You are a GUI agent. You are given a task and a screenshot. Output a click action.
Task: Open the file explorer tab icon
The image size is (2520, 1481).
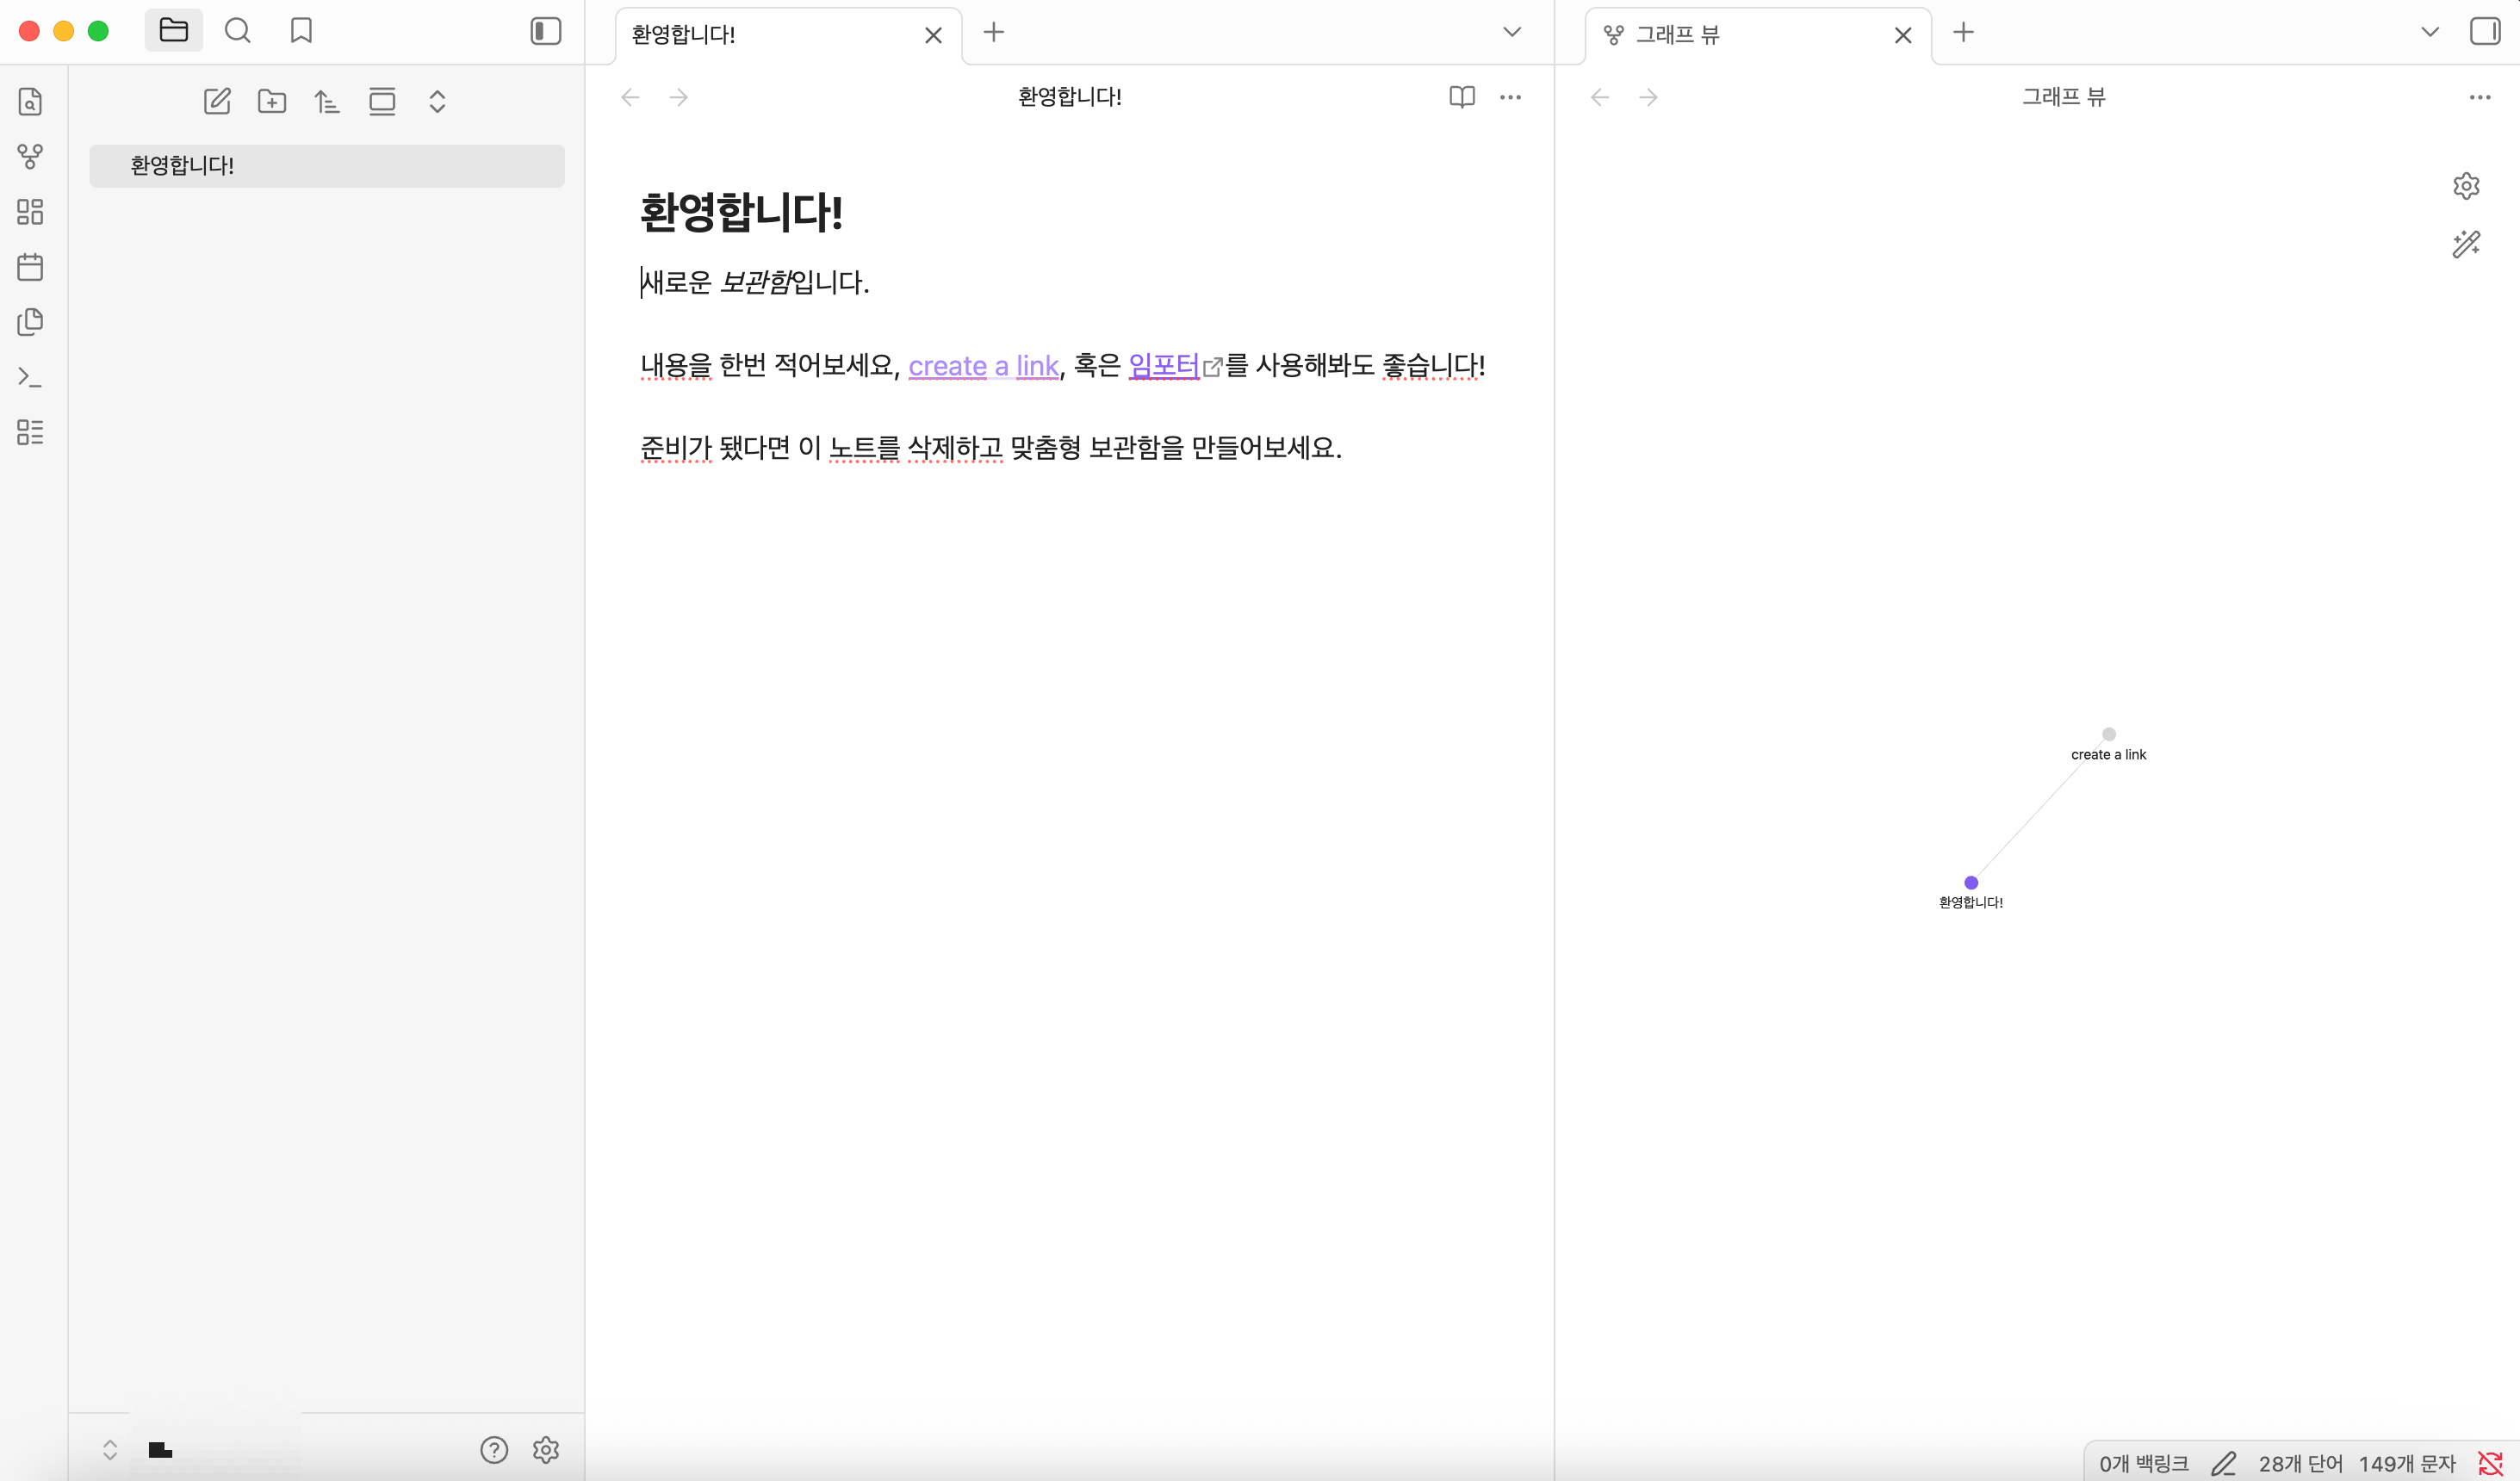coord(174,31)
